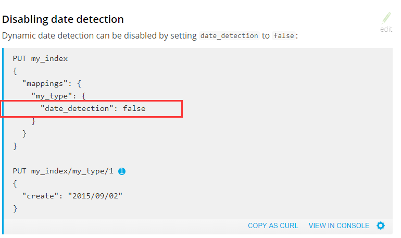Click the small 'edit' text label
The image size is (401, 238).
click(386, 29)
